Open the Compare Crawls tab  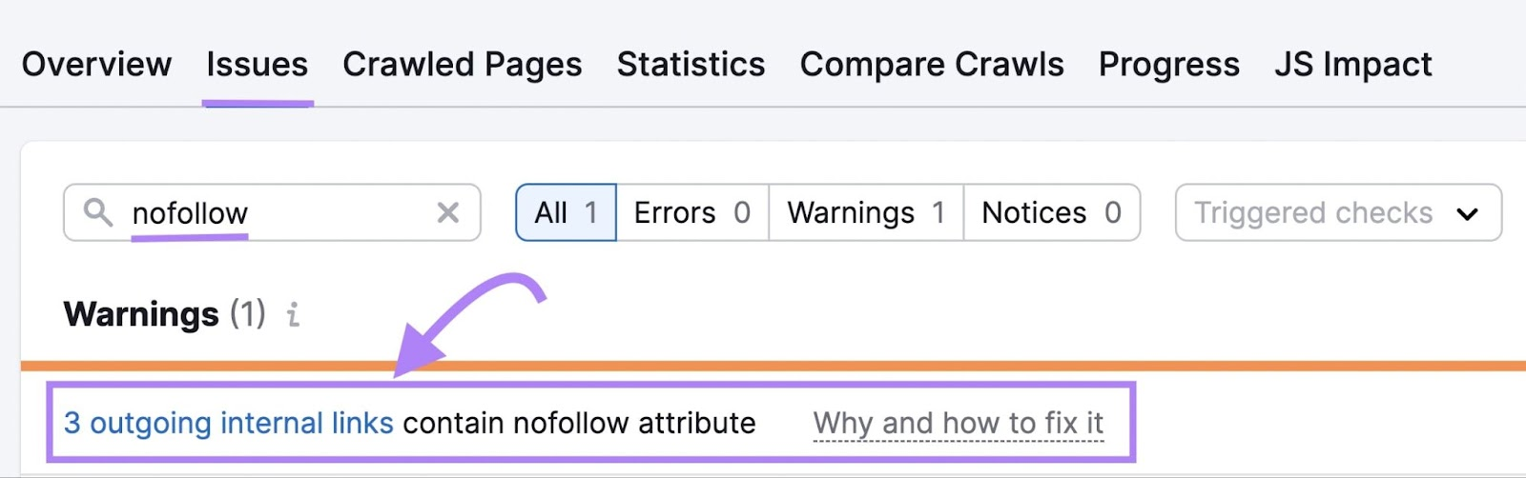click(x=931, y=65)
